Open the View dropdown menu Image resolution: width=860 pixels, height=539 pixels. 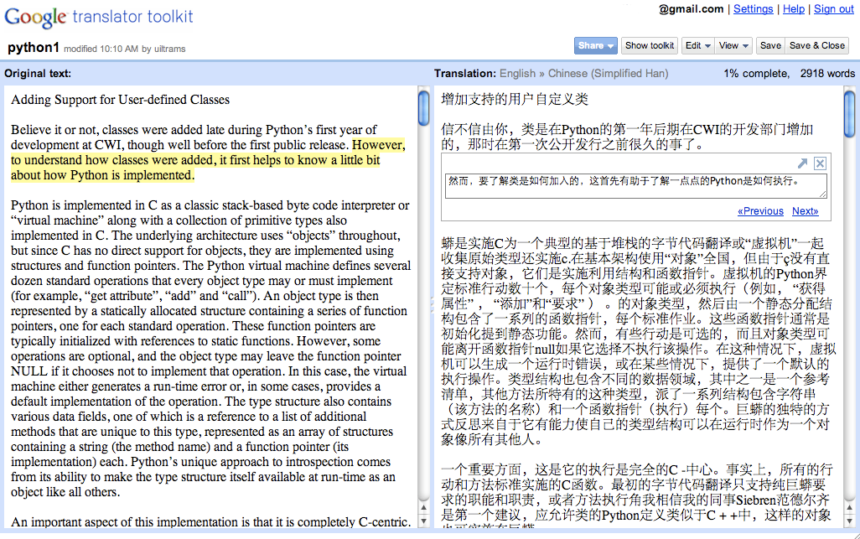pyautogui.click(x=734, y=45)
